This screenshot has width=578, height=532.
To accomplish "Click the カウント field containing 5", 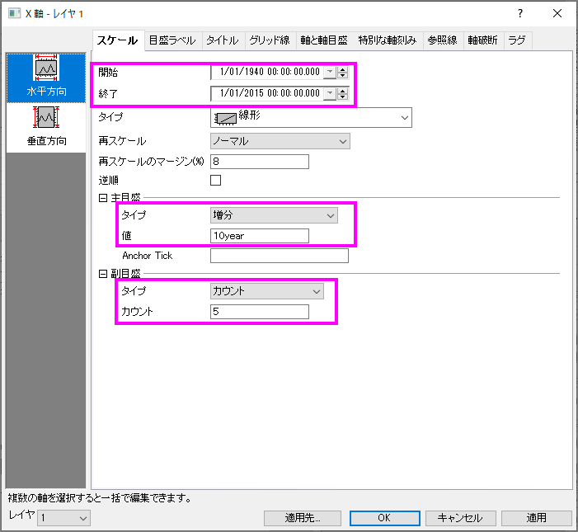I will coord(260,312).
